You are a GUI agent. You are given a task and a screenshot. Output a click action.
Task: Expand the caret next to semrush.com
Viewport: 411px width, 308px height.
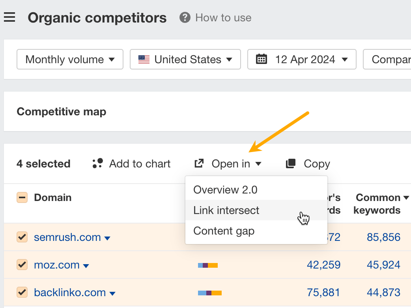click(x=108, y=238)
